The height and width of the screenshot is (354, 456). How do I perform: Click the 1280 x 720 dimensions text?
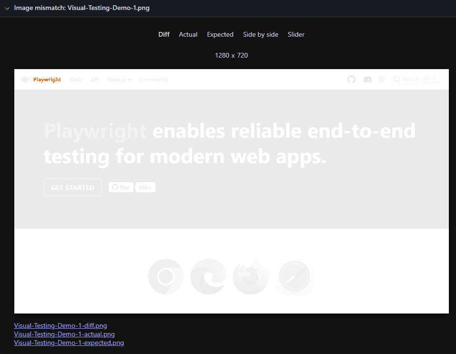point(231,55)
